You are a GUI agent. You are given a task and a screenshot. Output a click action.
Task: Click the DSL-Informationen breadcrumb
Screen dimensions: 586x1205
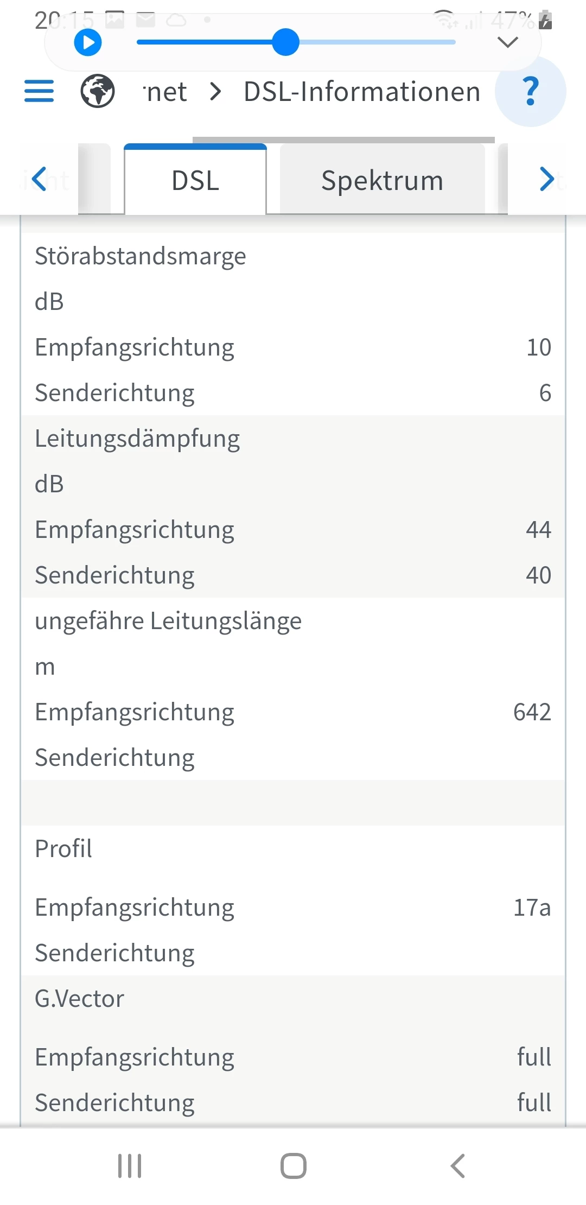coord(362,91)
